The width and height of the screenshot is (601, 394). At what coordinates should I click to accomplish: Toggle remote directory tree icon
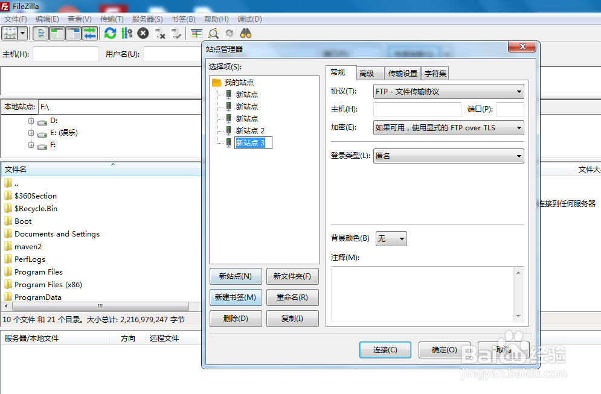point(74,34)
